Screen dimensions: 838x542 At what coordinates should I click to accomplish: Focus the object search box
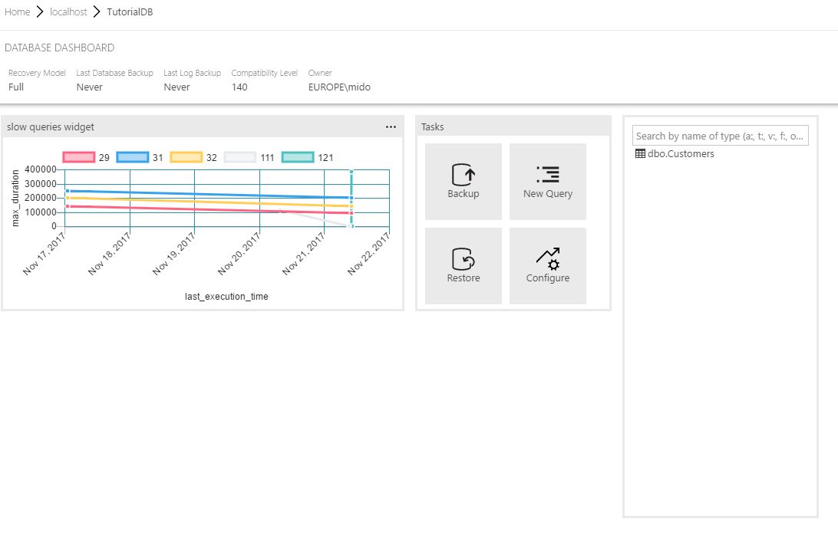pyautogui.click(x=720, y=136)
